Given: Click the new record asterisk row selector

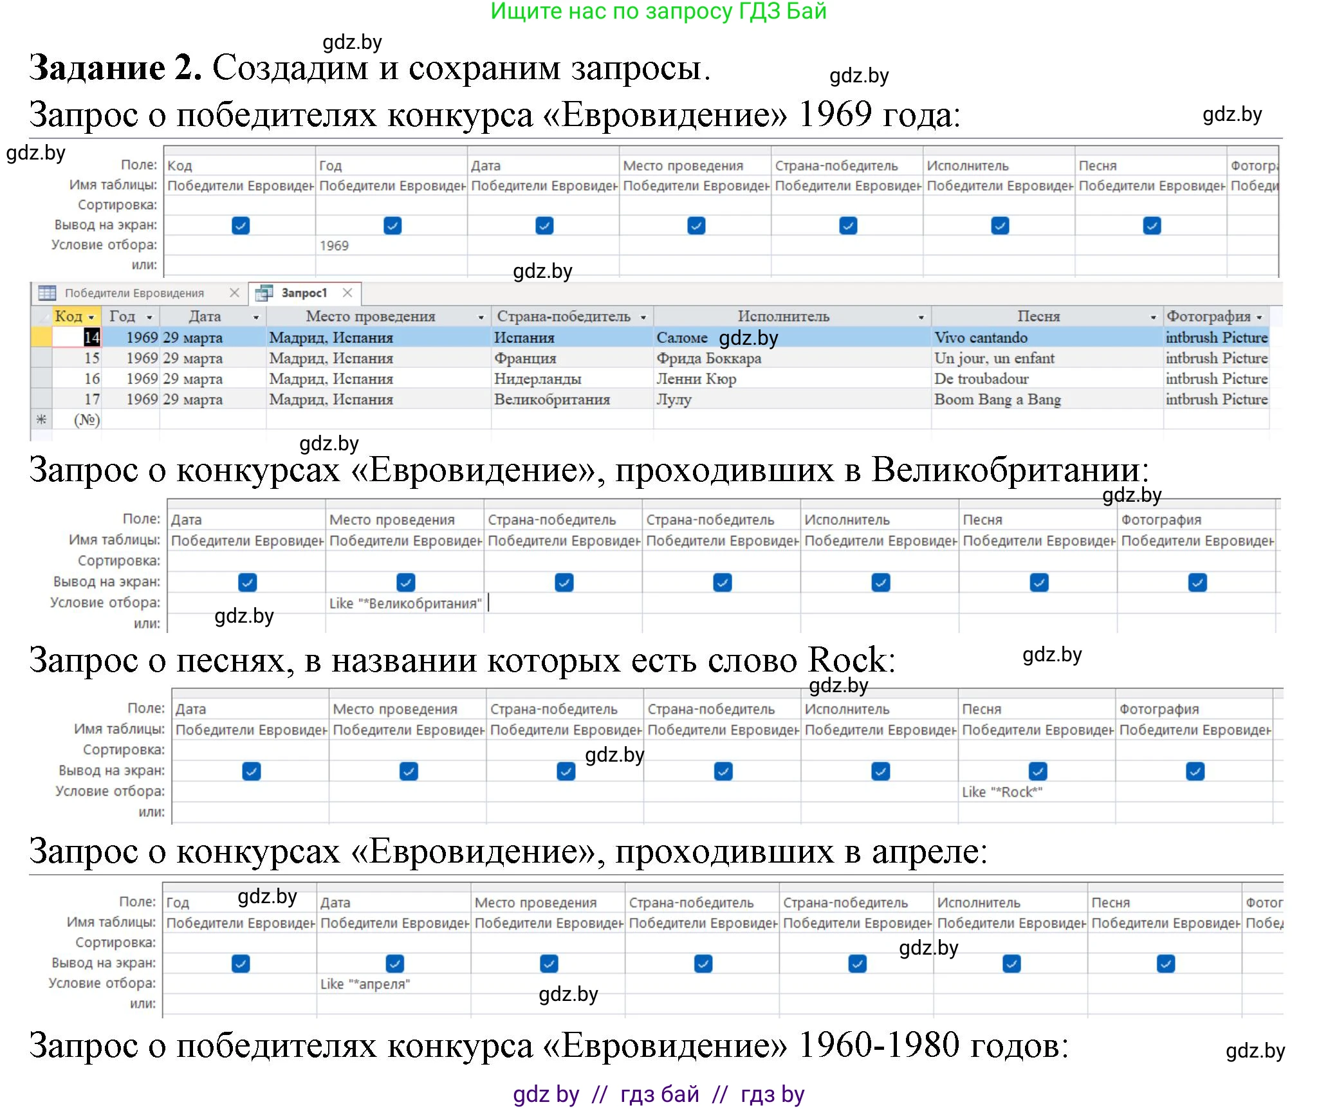Looking at the screenshot, I should (41, 419).
